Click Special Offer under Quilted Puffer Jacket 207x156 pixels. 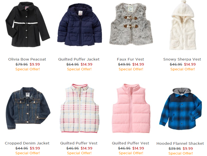[79, 69]
